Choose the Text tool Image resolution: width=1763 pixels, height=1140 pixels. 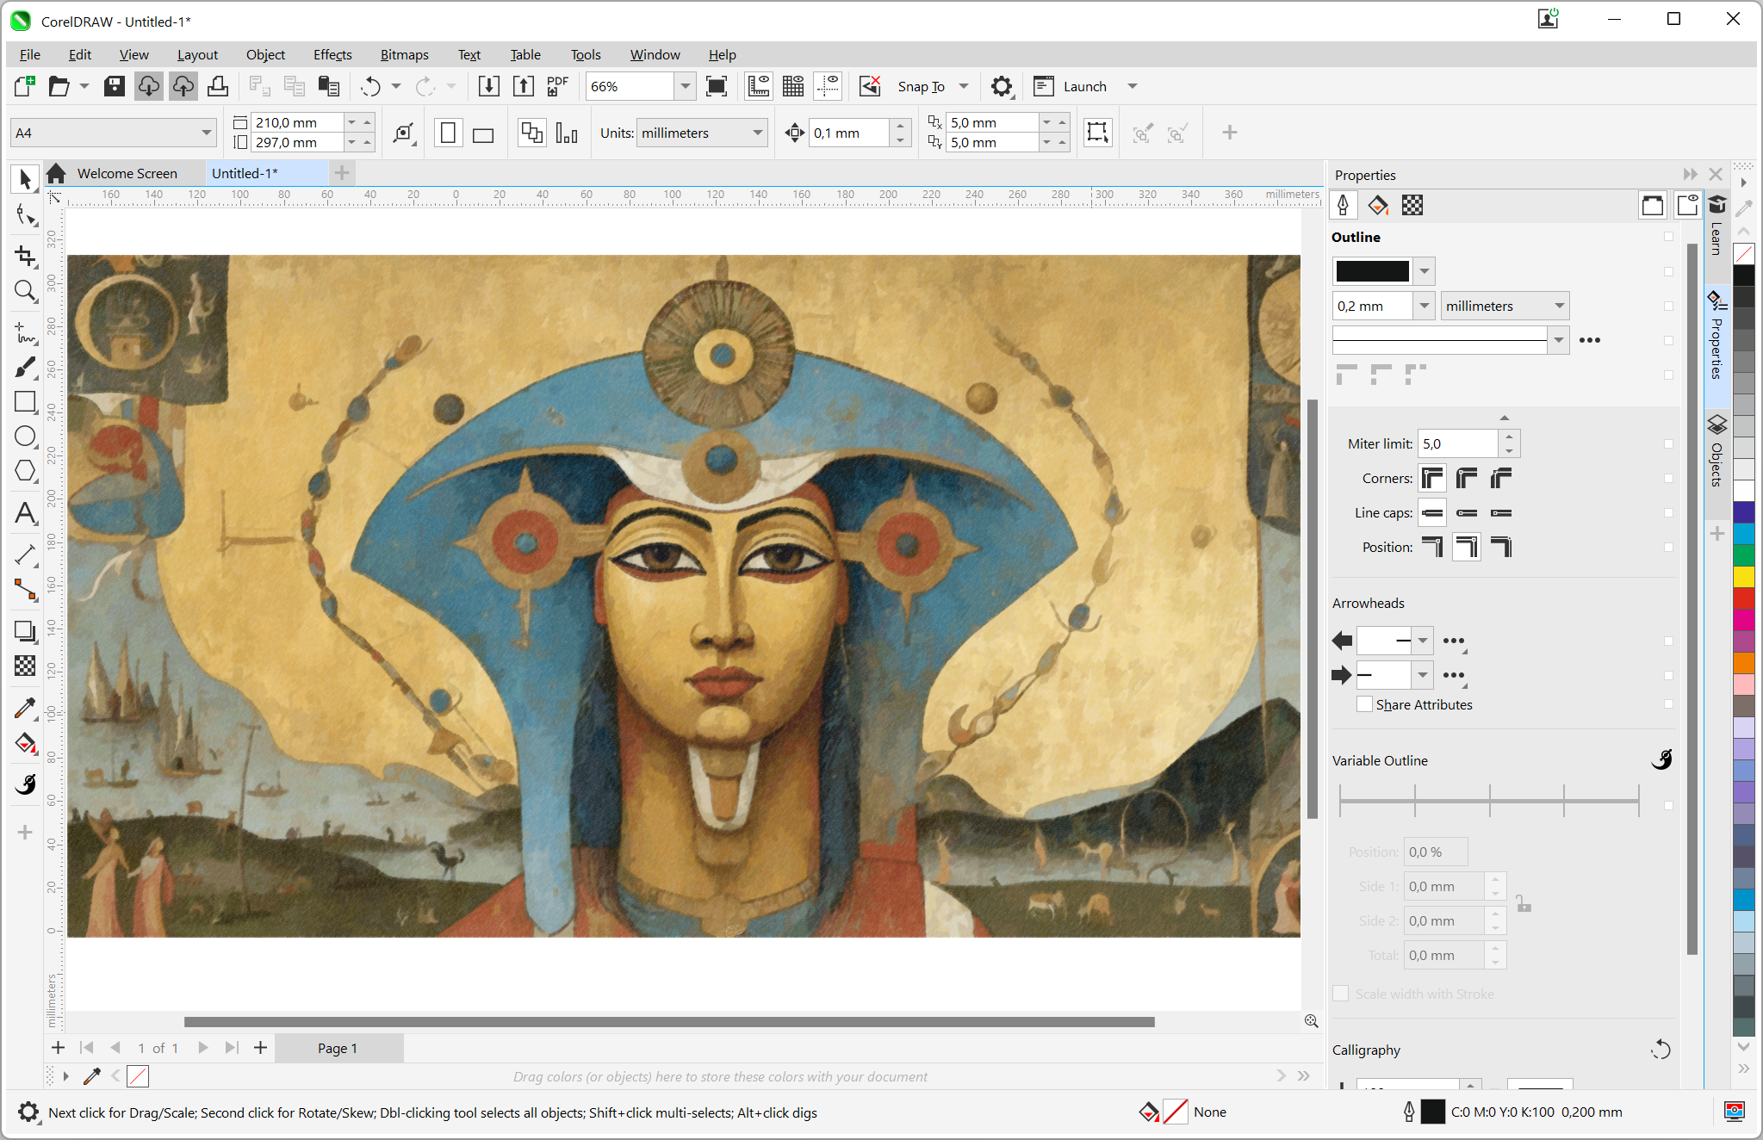pyautogui.click(x=25, y=513)
